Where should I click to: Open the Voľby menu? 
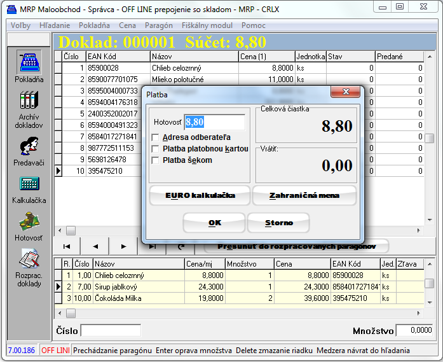click(x=20, y=25)
